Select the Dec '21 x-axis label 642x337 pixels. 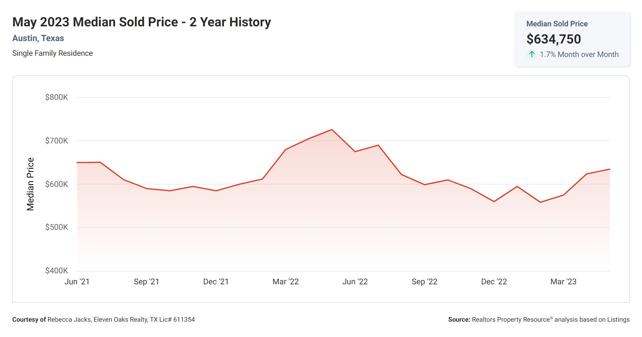point(216,282)
